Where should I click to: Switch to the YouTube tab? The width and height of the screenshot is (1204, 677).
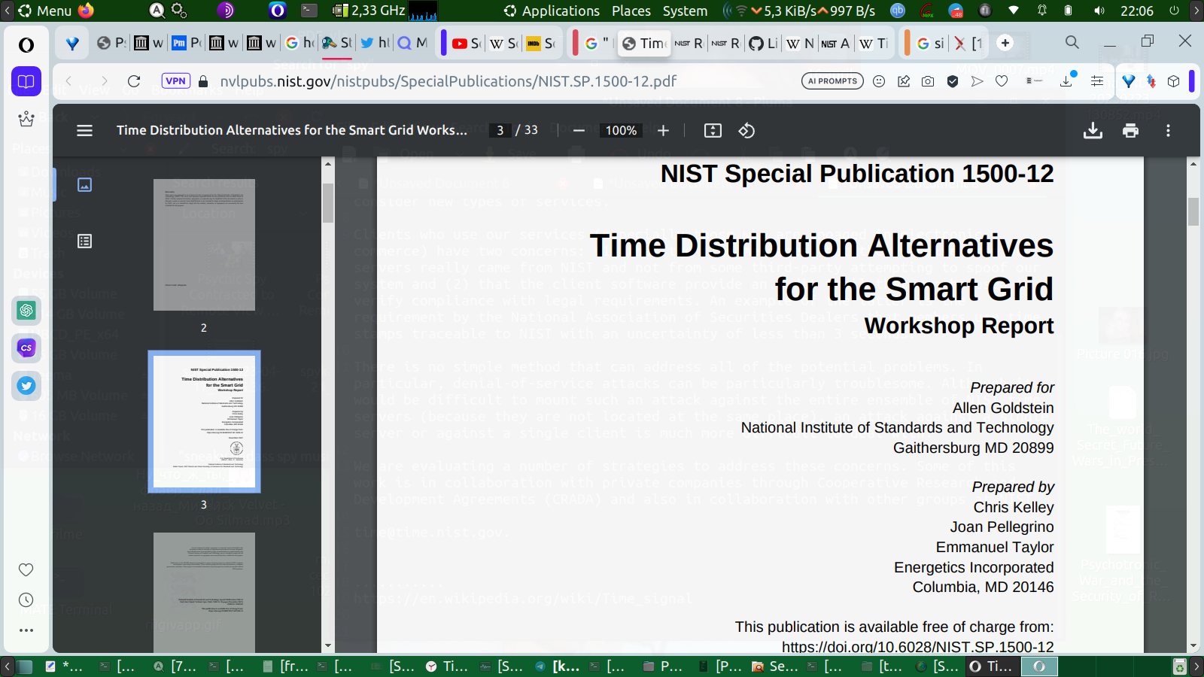point(466,44)
